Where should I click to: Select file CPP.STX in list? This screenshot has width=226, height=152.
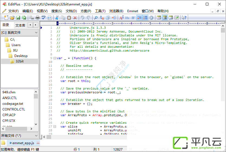tap(9, 121)
